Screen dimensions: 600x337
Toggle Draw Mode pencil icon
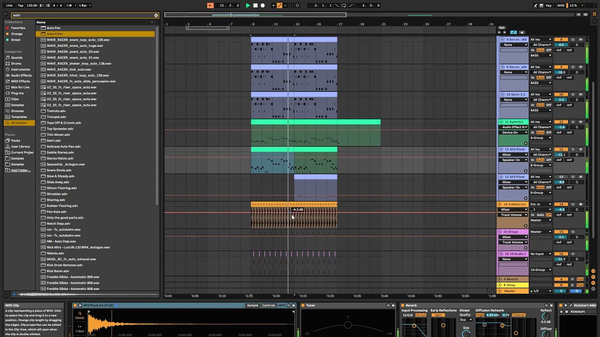point(536,6)
